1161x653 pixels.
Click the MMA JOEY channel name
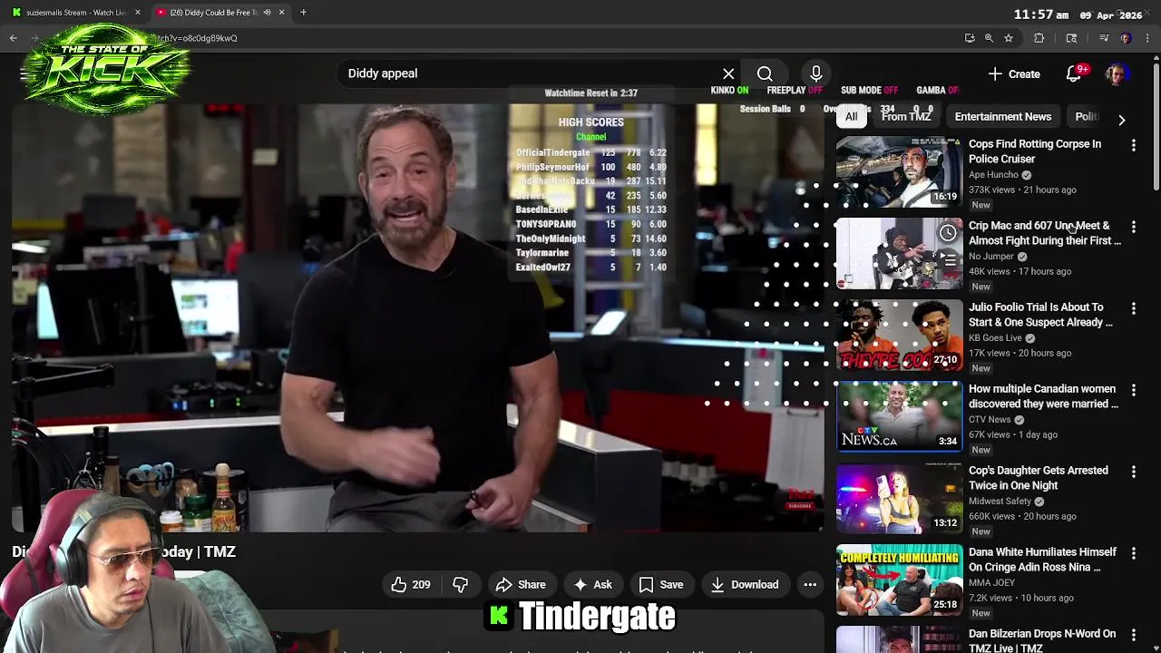coord(991,583)
